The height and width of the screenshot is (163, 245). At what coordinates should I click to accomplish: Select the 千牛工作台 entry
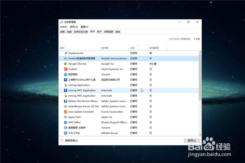74,133
